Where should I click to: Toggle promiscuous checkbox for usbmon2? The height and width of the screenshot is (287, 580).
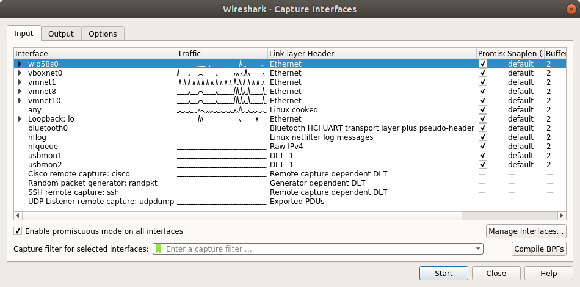(x=483, y=165)
